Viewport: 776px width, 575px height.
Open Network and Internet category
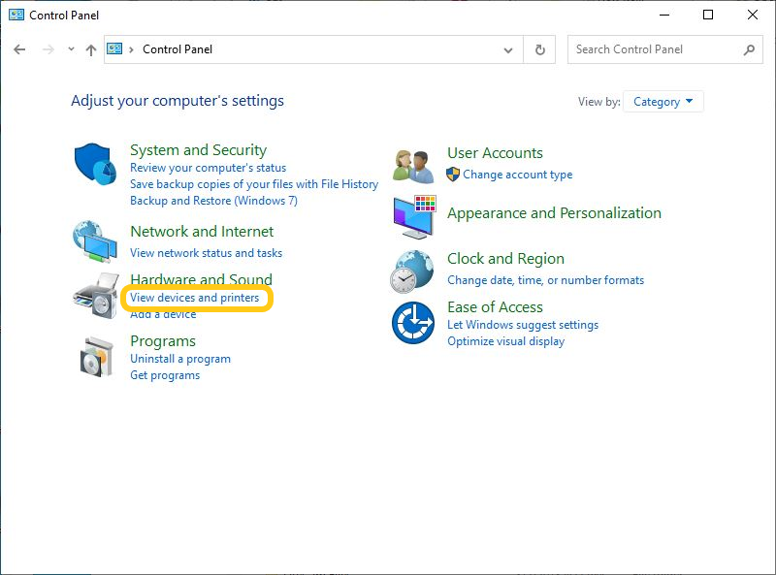coord(202,231)
